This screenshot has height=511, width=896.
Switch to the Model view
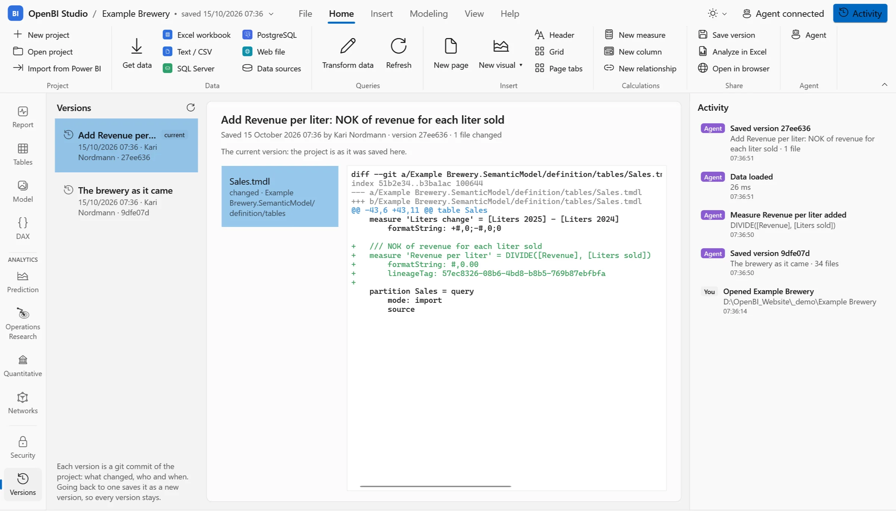[x=23, y=191]
